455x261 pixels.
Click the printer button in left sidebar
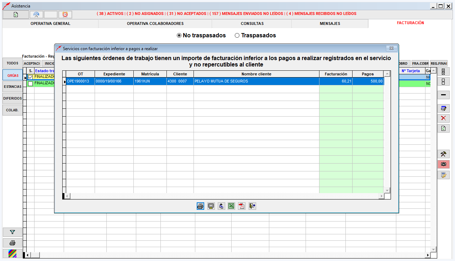(x=12, y=243)
